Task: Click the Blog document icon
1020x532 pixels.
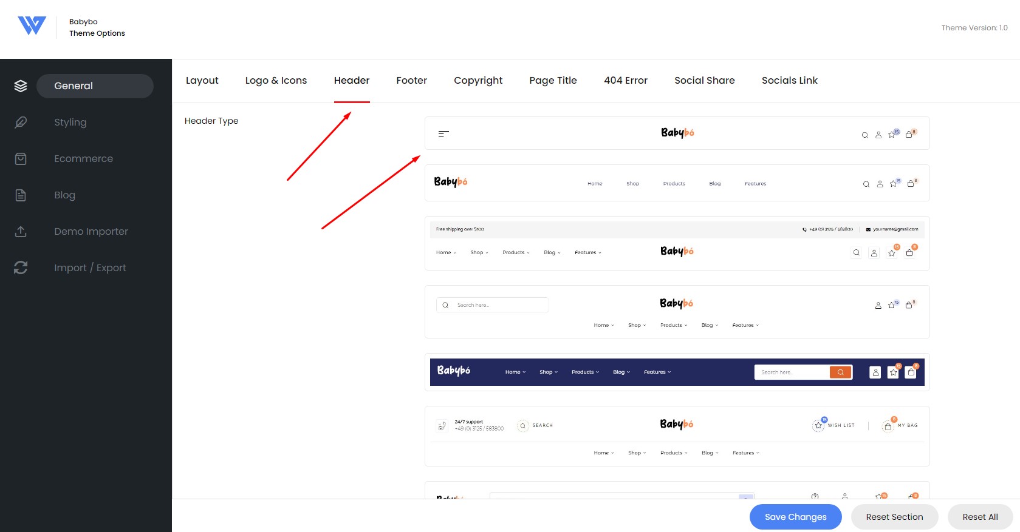Action: (x=21, y=195)
